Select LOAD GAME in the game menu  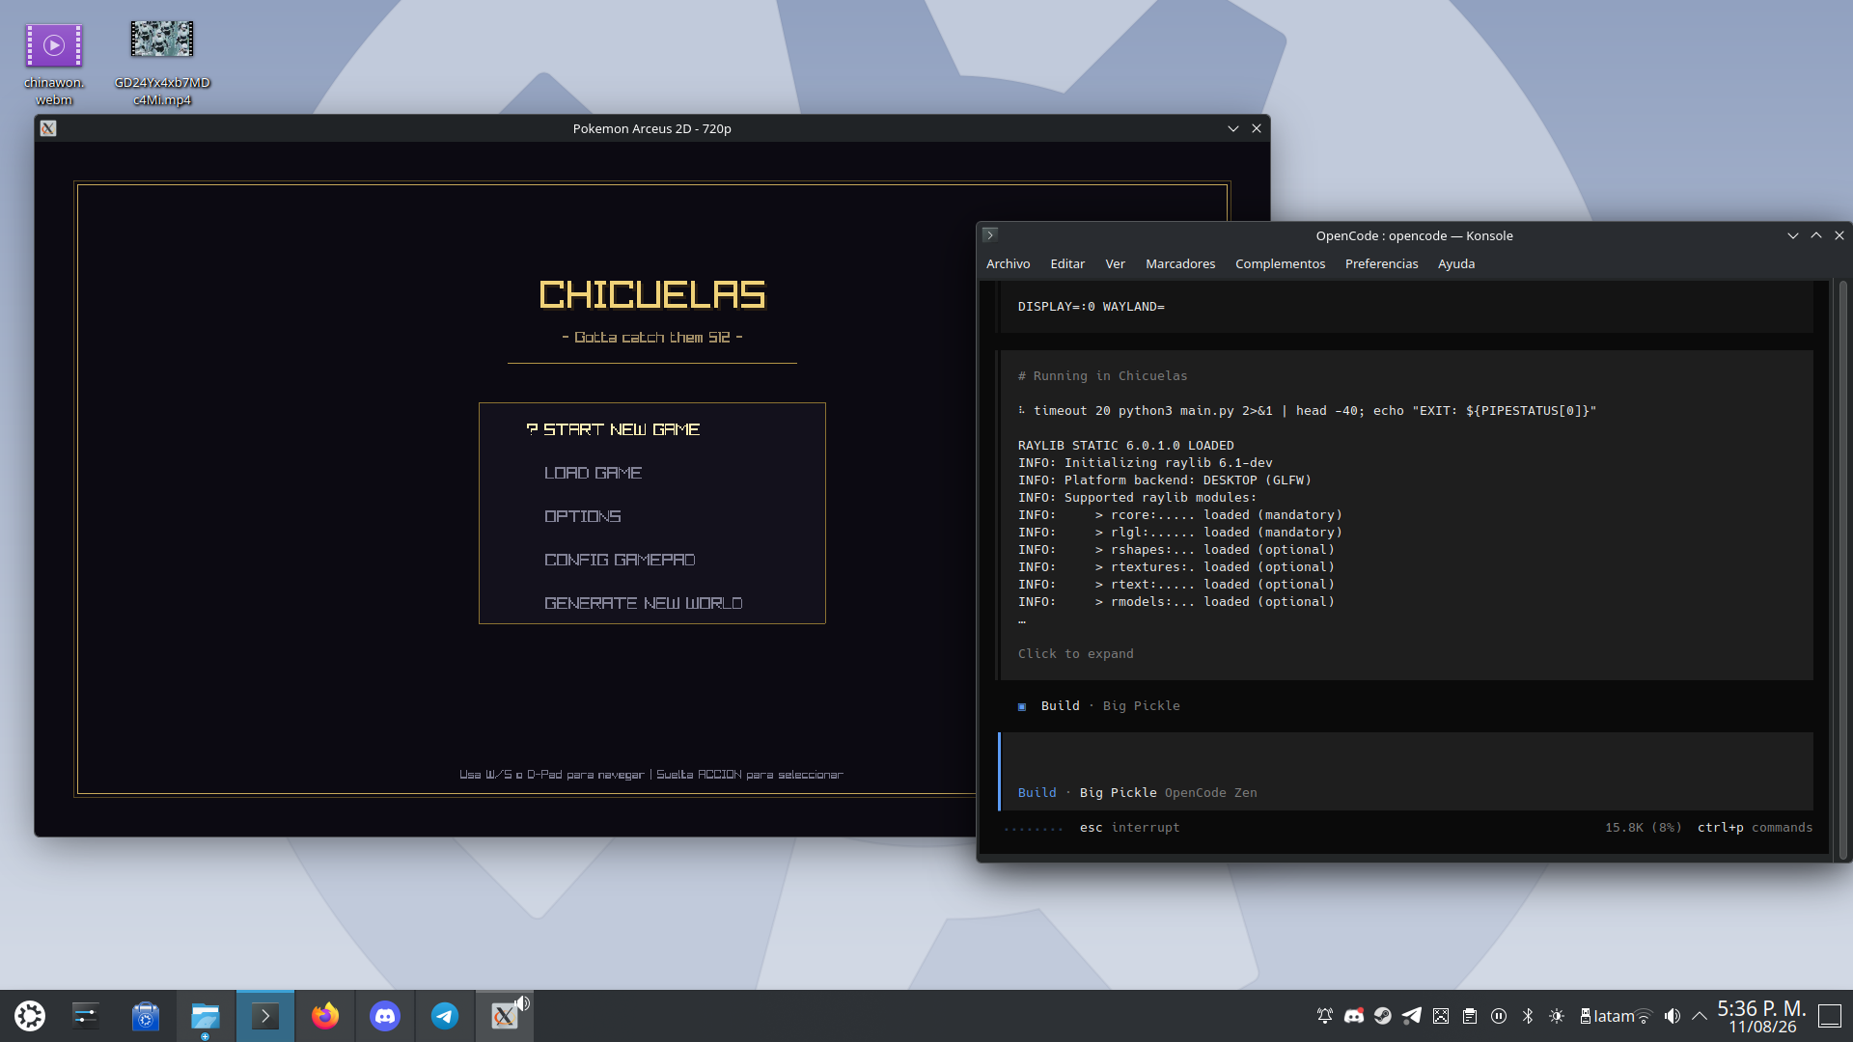[593, 473]
